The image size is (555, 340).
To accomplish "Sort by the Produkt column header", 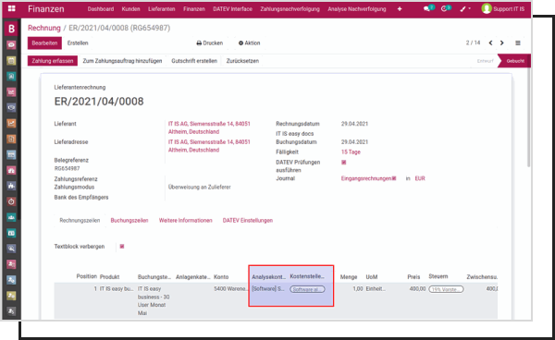I will point(110,277).
